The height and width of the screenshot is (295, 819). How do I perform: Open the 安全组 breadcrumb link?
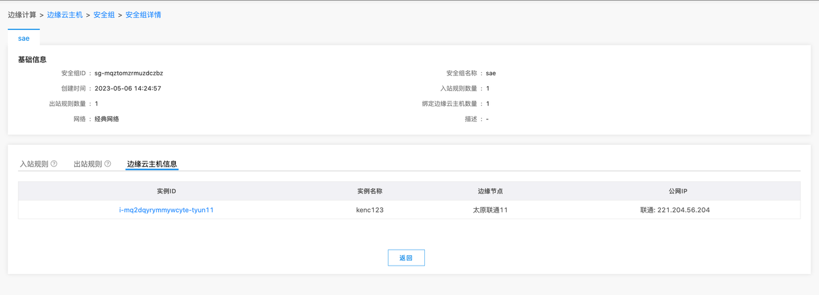pyautogui.click(x=104, y=15)
